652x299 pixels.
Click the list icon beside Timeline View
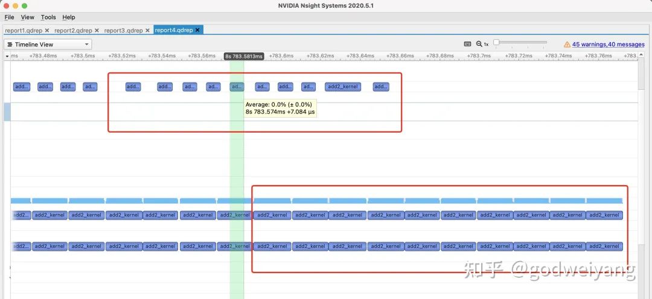pyautogui.click(x=10, y=45)
